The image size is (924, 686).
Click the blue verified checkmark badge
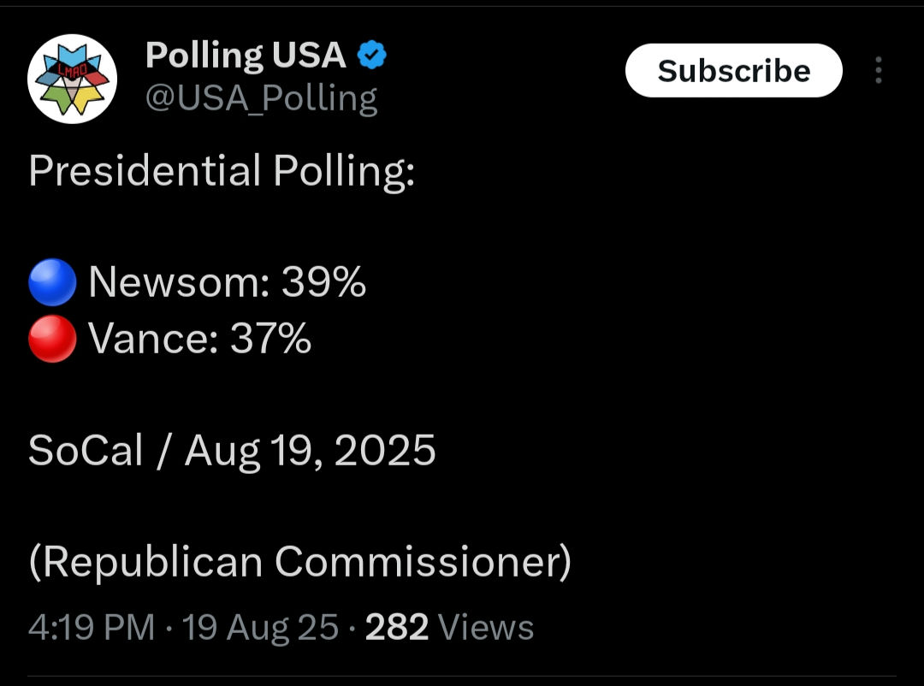click(372, 55)
